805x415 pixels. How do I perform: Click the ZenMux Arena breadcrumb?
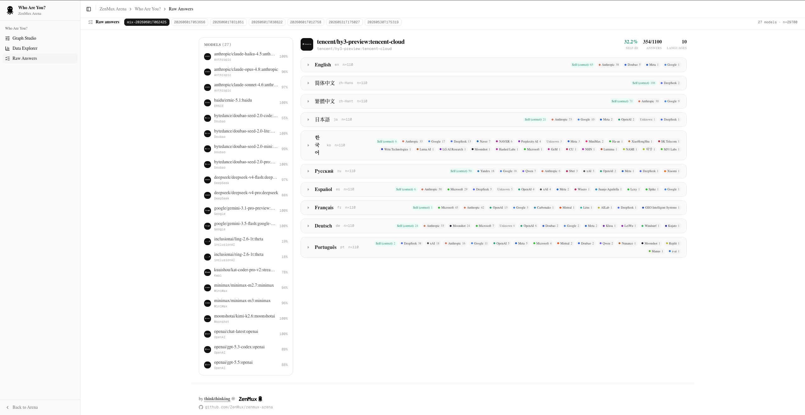point(113,9)
